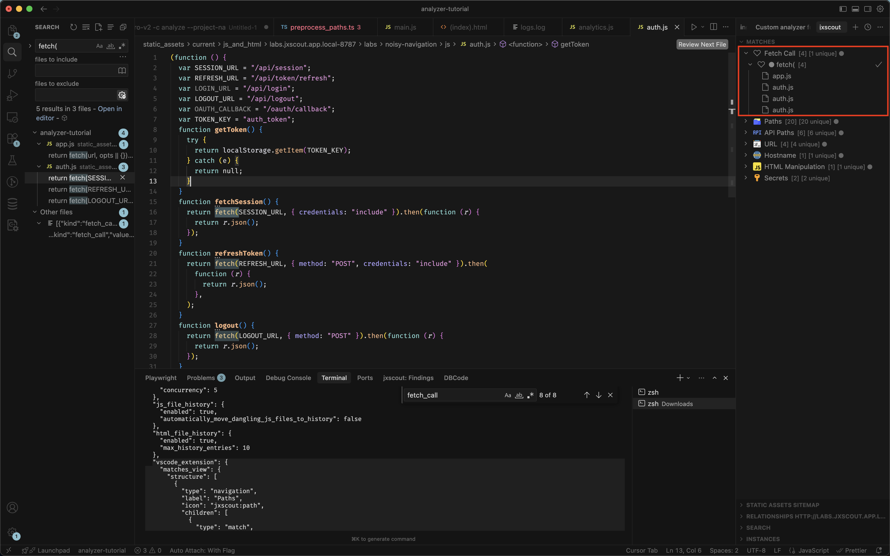
Task: Open the Explorer view in activity bar
Action: pyautogui.click(x=12, y=30)
